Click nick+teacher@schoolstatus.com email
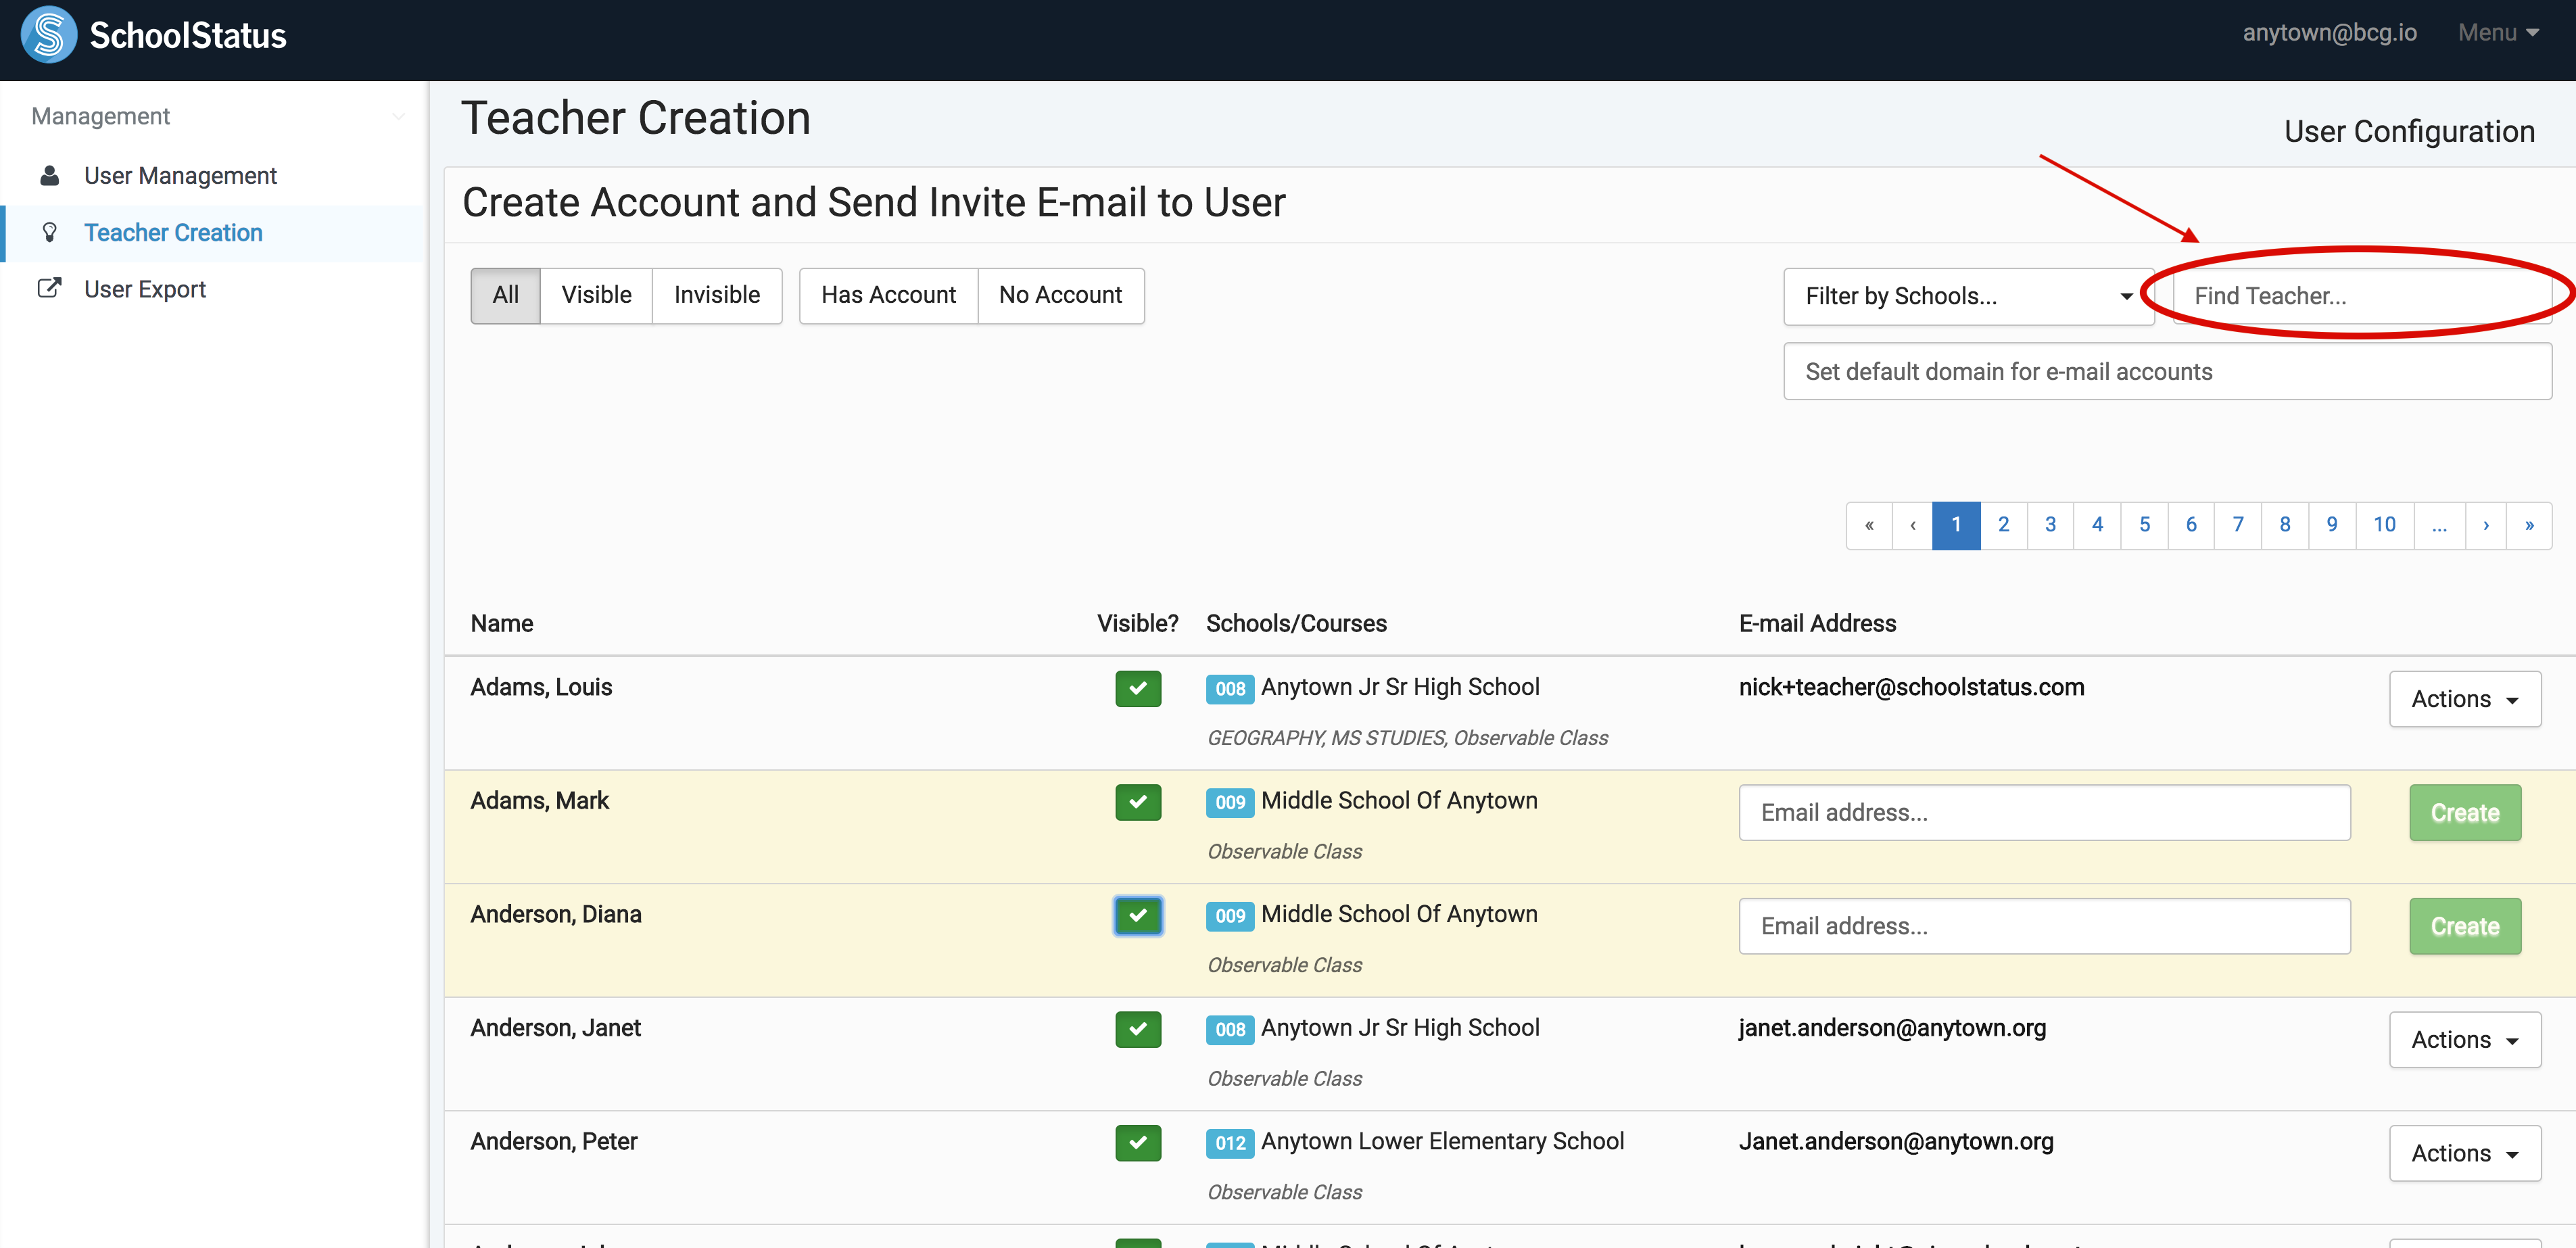Viewport: 2576px width, 1248px height. tap(1911, 688)
